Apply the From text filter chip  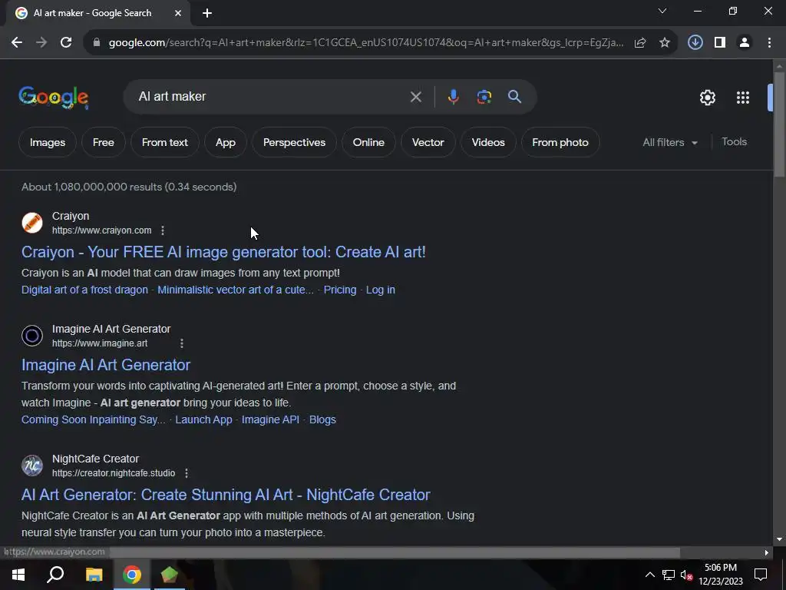165,142
